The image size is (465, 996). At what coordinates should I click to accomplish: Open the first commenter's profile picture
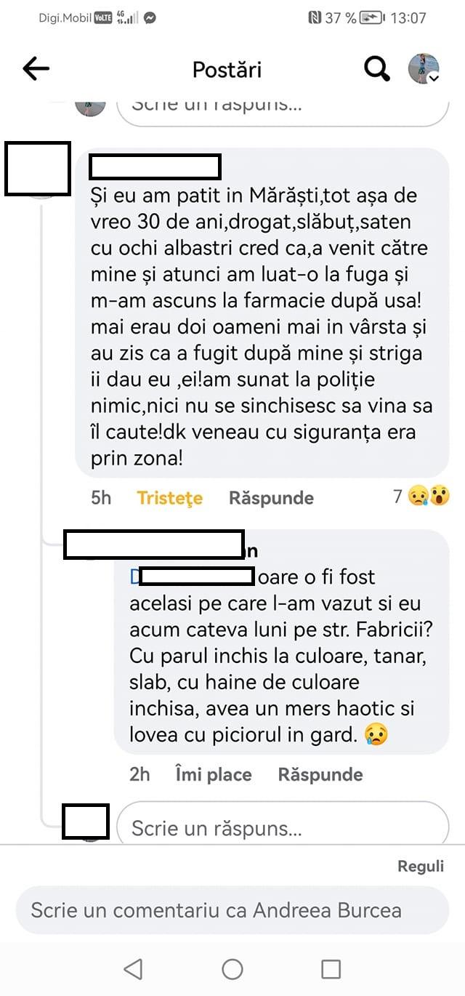pos(38,169)
